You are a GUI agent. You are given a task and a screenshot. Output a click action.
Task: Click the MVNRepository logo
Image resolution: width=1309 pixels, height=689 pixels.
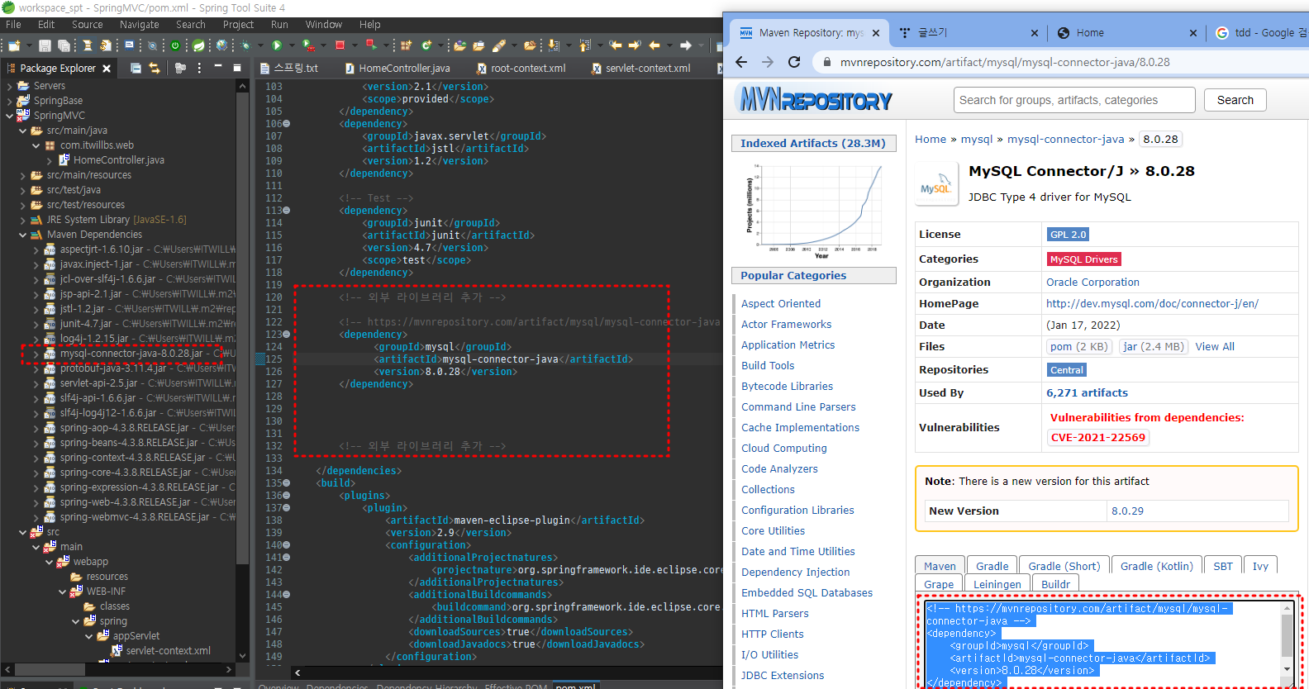click(816, 100)
